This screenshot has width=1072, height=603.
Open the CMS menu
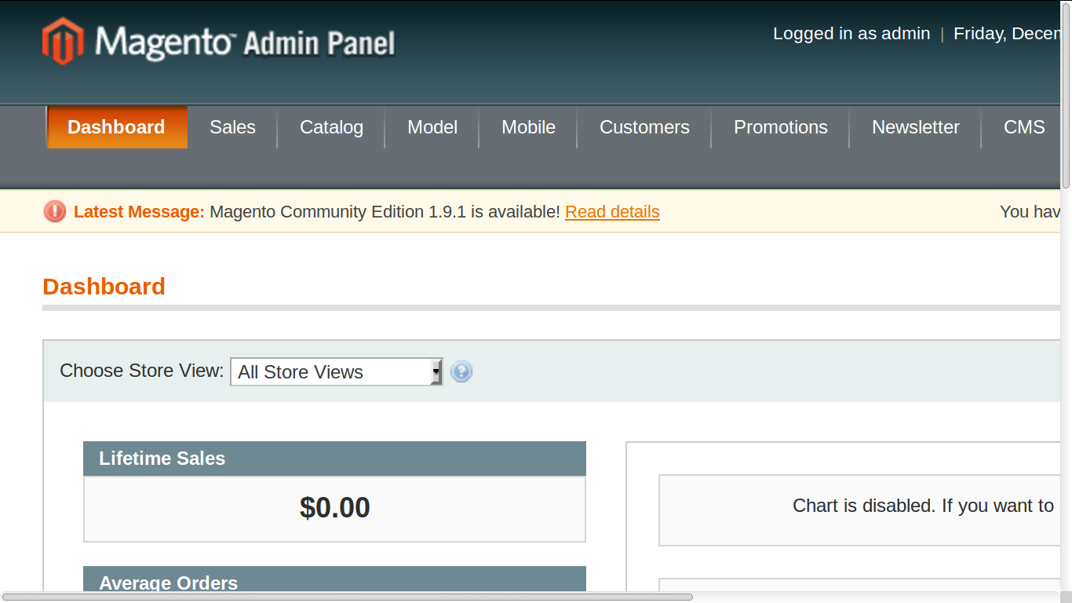(x=1023, y=127)
